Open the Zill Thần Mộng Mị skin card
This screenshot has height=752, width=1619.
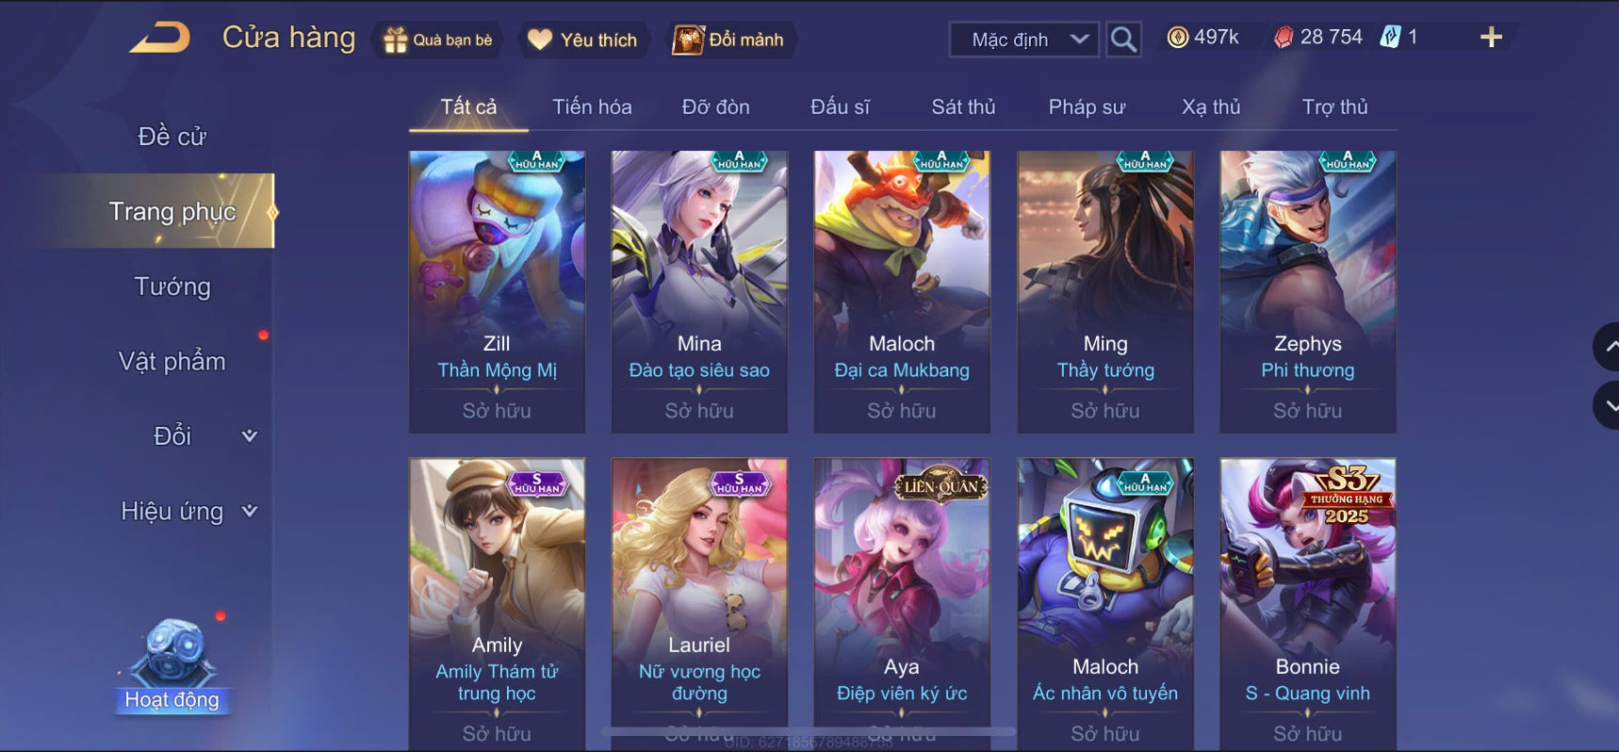(497, 292)
